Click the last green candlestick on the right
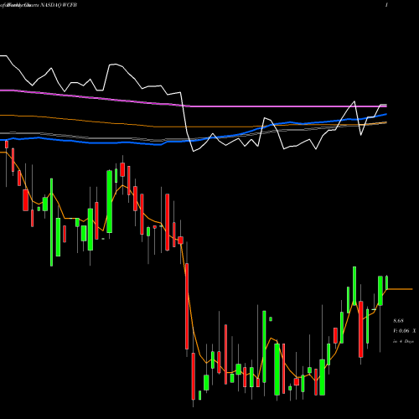The height and width of the screenshot is (419, 419). point(387,282)
